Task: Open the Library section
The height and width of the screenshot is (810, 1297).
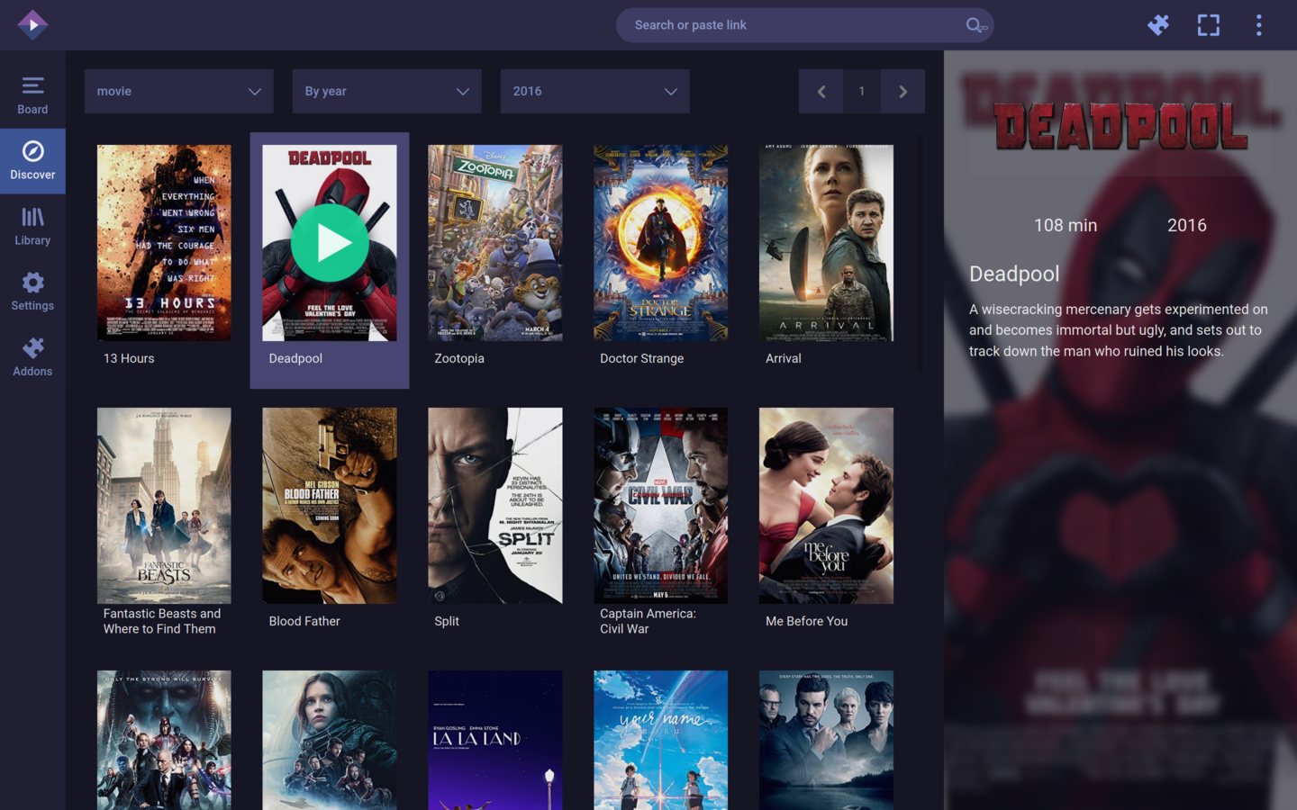Action: (x=32, y=226)
